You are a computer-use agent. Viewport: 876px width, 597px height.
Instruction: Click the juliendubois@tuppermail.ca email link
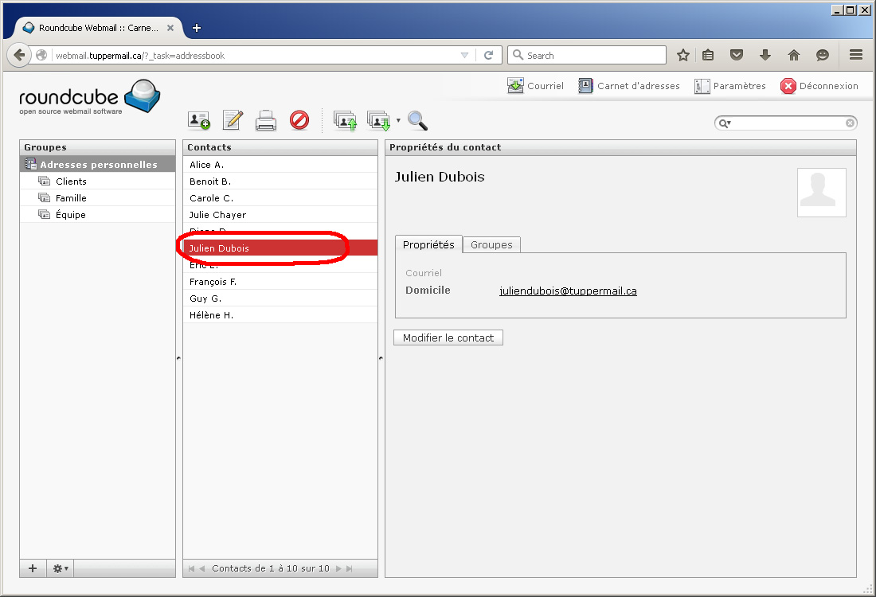(x=568, y=291)
